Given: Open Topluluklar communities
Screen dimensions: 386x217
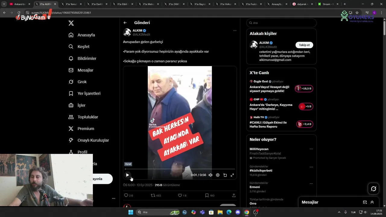Looking at the screenshot, I should (x=83, y=117).
